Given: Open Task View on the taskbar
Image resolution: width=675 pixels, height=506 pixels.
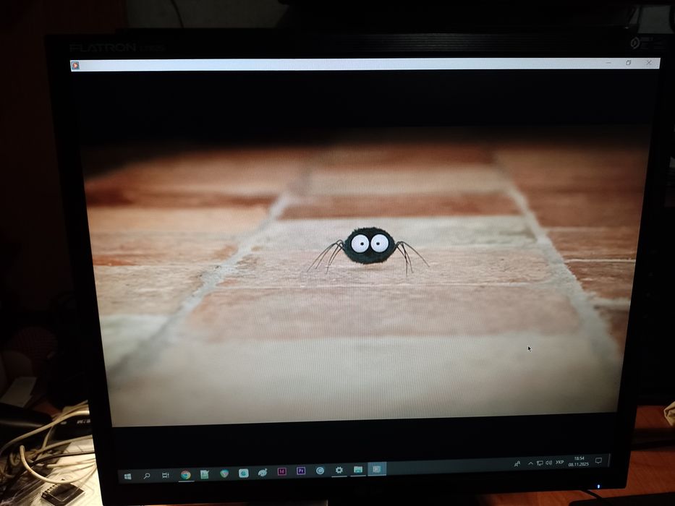Looking at the screenshot, I should click(x=165, y=475).
